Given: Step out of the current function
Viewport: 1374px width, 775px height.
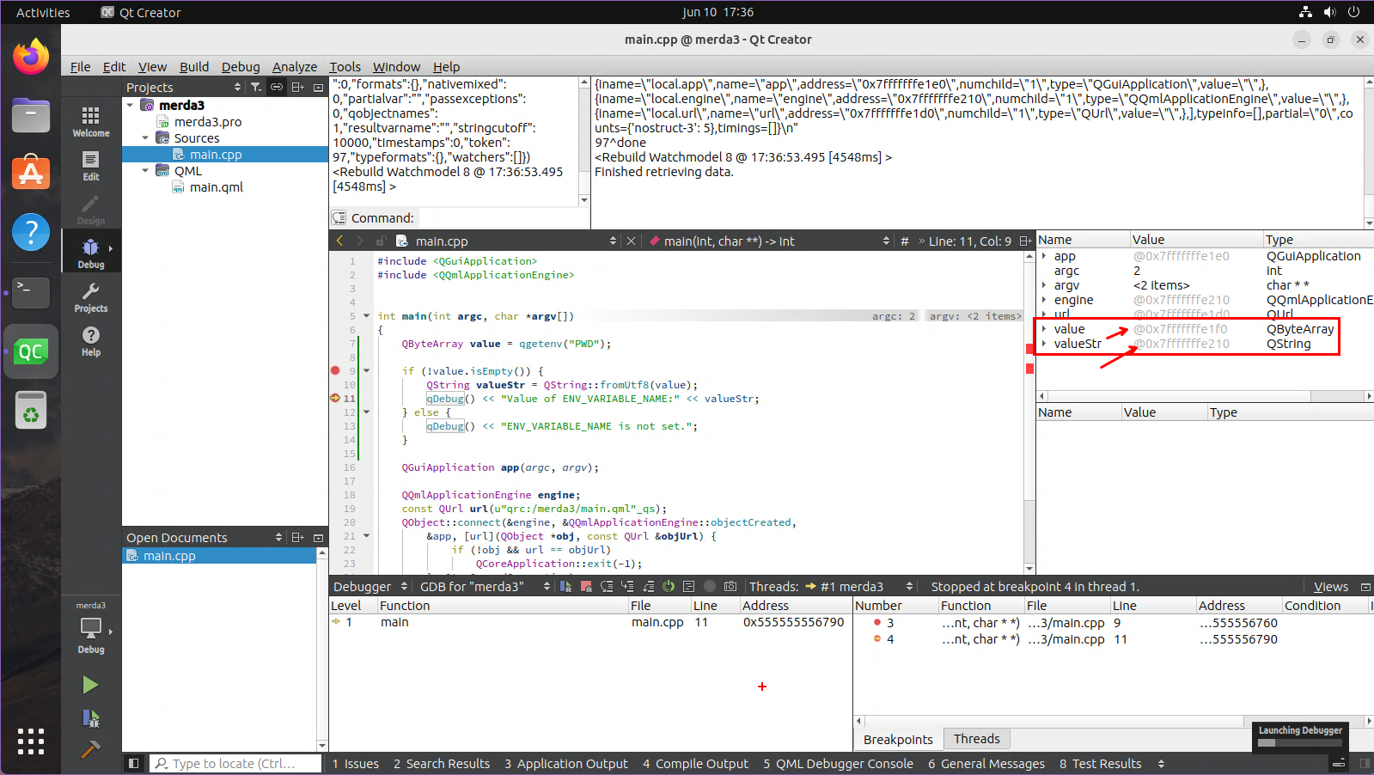Looking at the screenshot, I should click(648, 587).
